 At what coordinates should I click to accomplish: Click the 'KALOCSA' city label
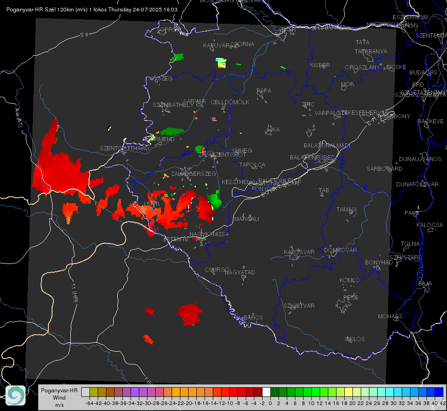(x=429, y=225)
